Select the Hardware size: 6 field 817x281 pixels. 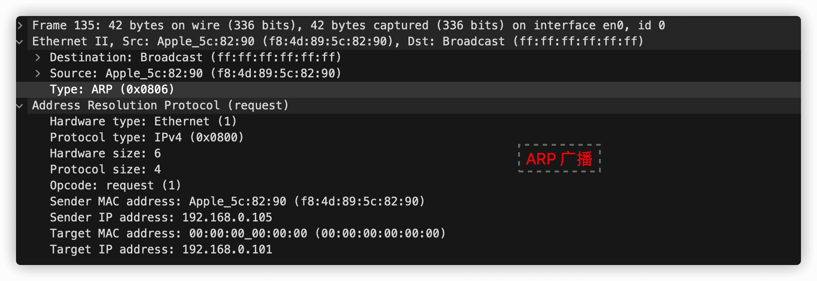pos(106,154)
